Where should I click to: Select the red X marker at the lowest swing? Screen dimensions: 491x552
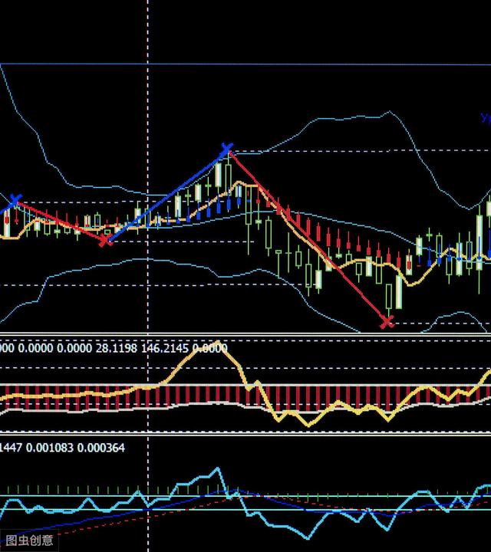pyautogui.click(x=387, y=322)
